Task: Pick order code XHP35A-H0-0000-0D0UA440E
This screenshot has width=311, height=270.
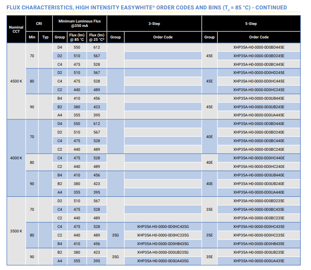Action: point(259,192)
